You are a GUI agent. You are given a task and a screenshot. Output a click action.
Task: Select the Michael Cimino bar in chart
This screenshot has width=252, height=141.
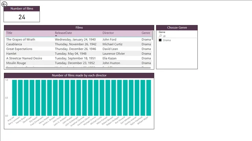click(96, 98)
